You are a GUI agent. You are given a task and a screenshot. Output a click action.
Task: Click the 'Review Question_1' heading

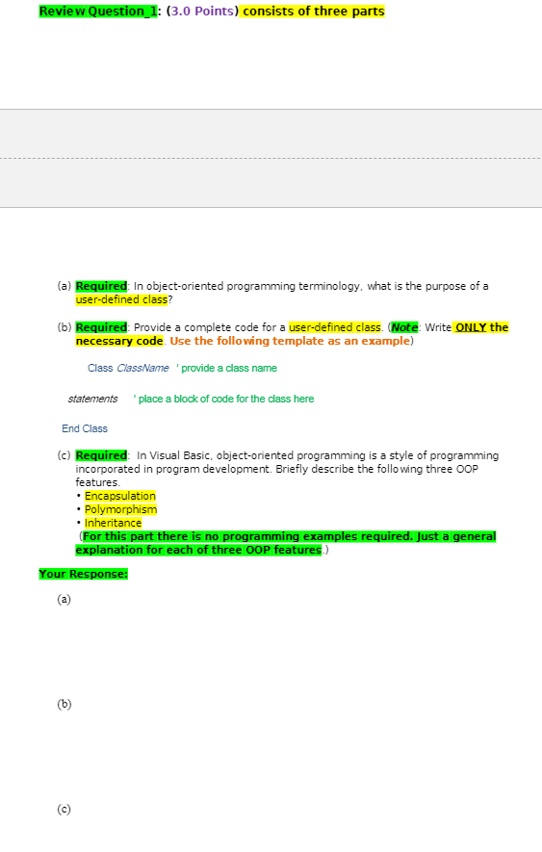tap(98, 12)
